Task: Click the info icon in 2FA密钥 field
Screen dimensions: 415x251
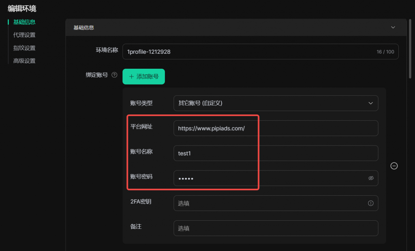Action: (x=370, y=203)
